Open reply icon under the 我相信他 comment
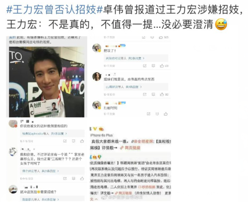This screenshot has height=202, width=248. coord(73,178)
